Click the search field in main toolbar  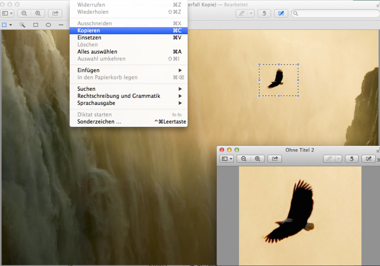[x=335, y=13]
